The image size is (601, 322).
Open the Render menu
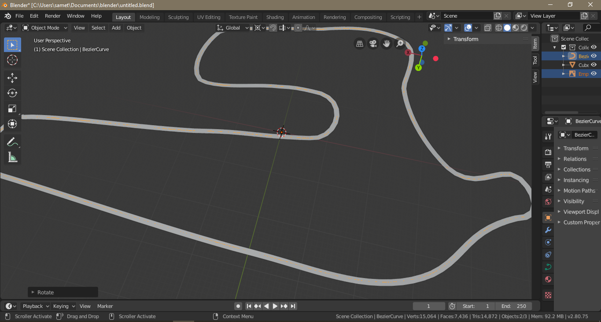(x=53, y=16)
